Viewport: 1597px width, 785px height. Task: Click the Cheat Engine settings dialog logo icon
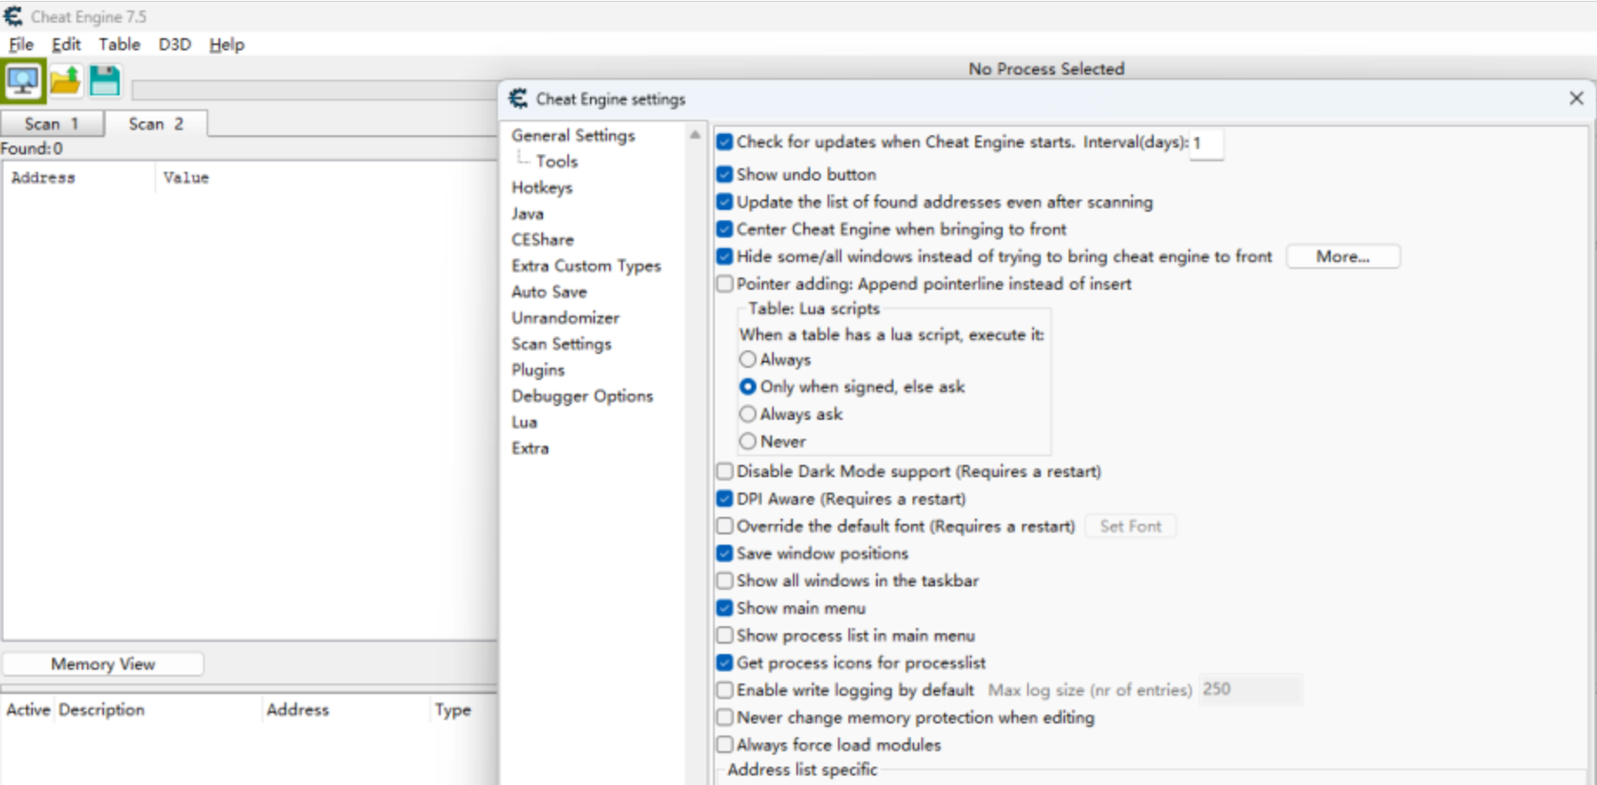pyautogui.click(x=518, y=99)
